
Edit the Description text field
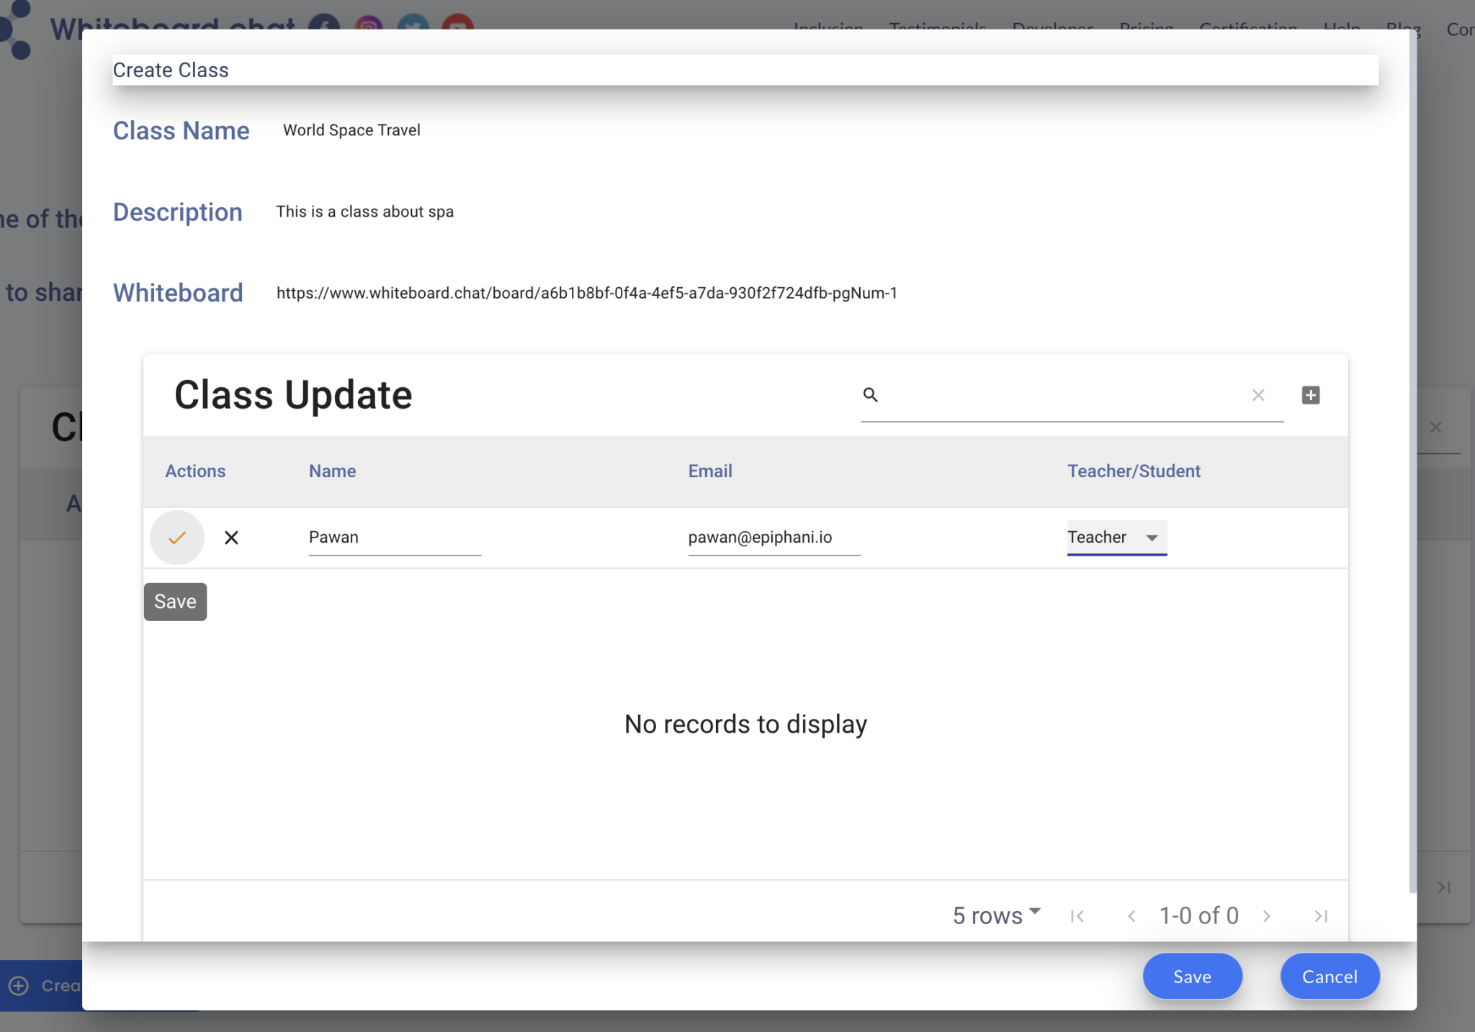(x=364, y=212)
